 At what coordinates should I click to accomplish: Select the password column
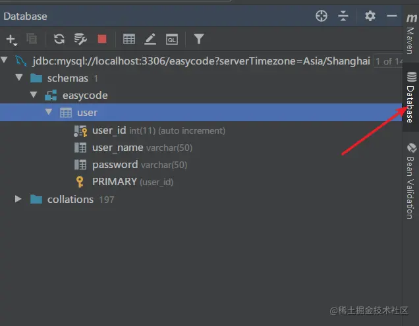201,165
